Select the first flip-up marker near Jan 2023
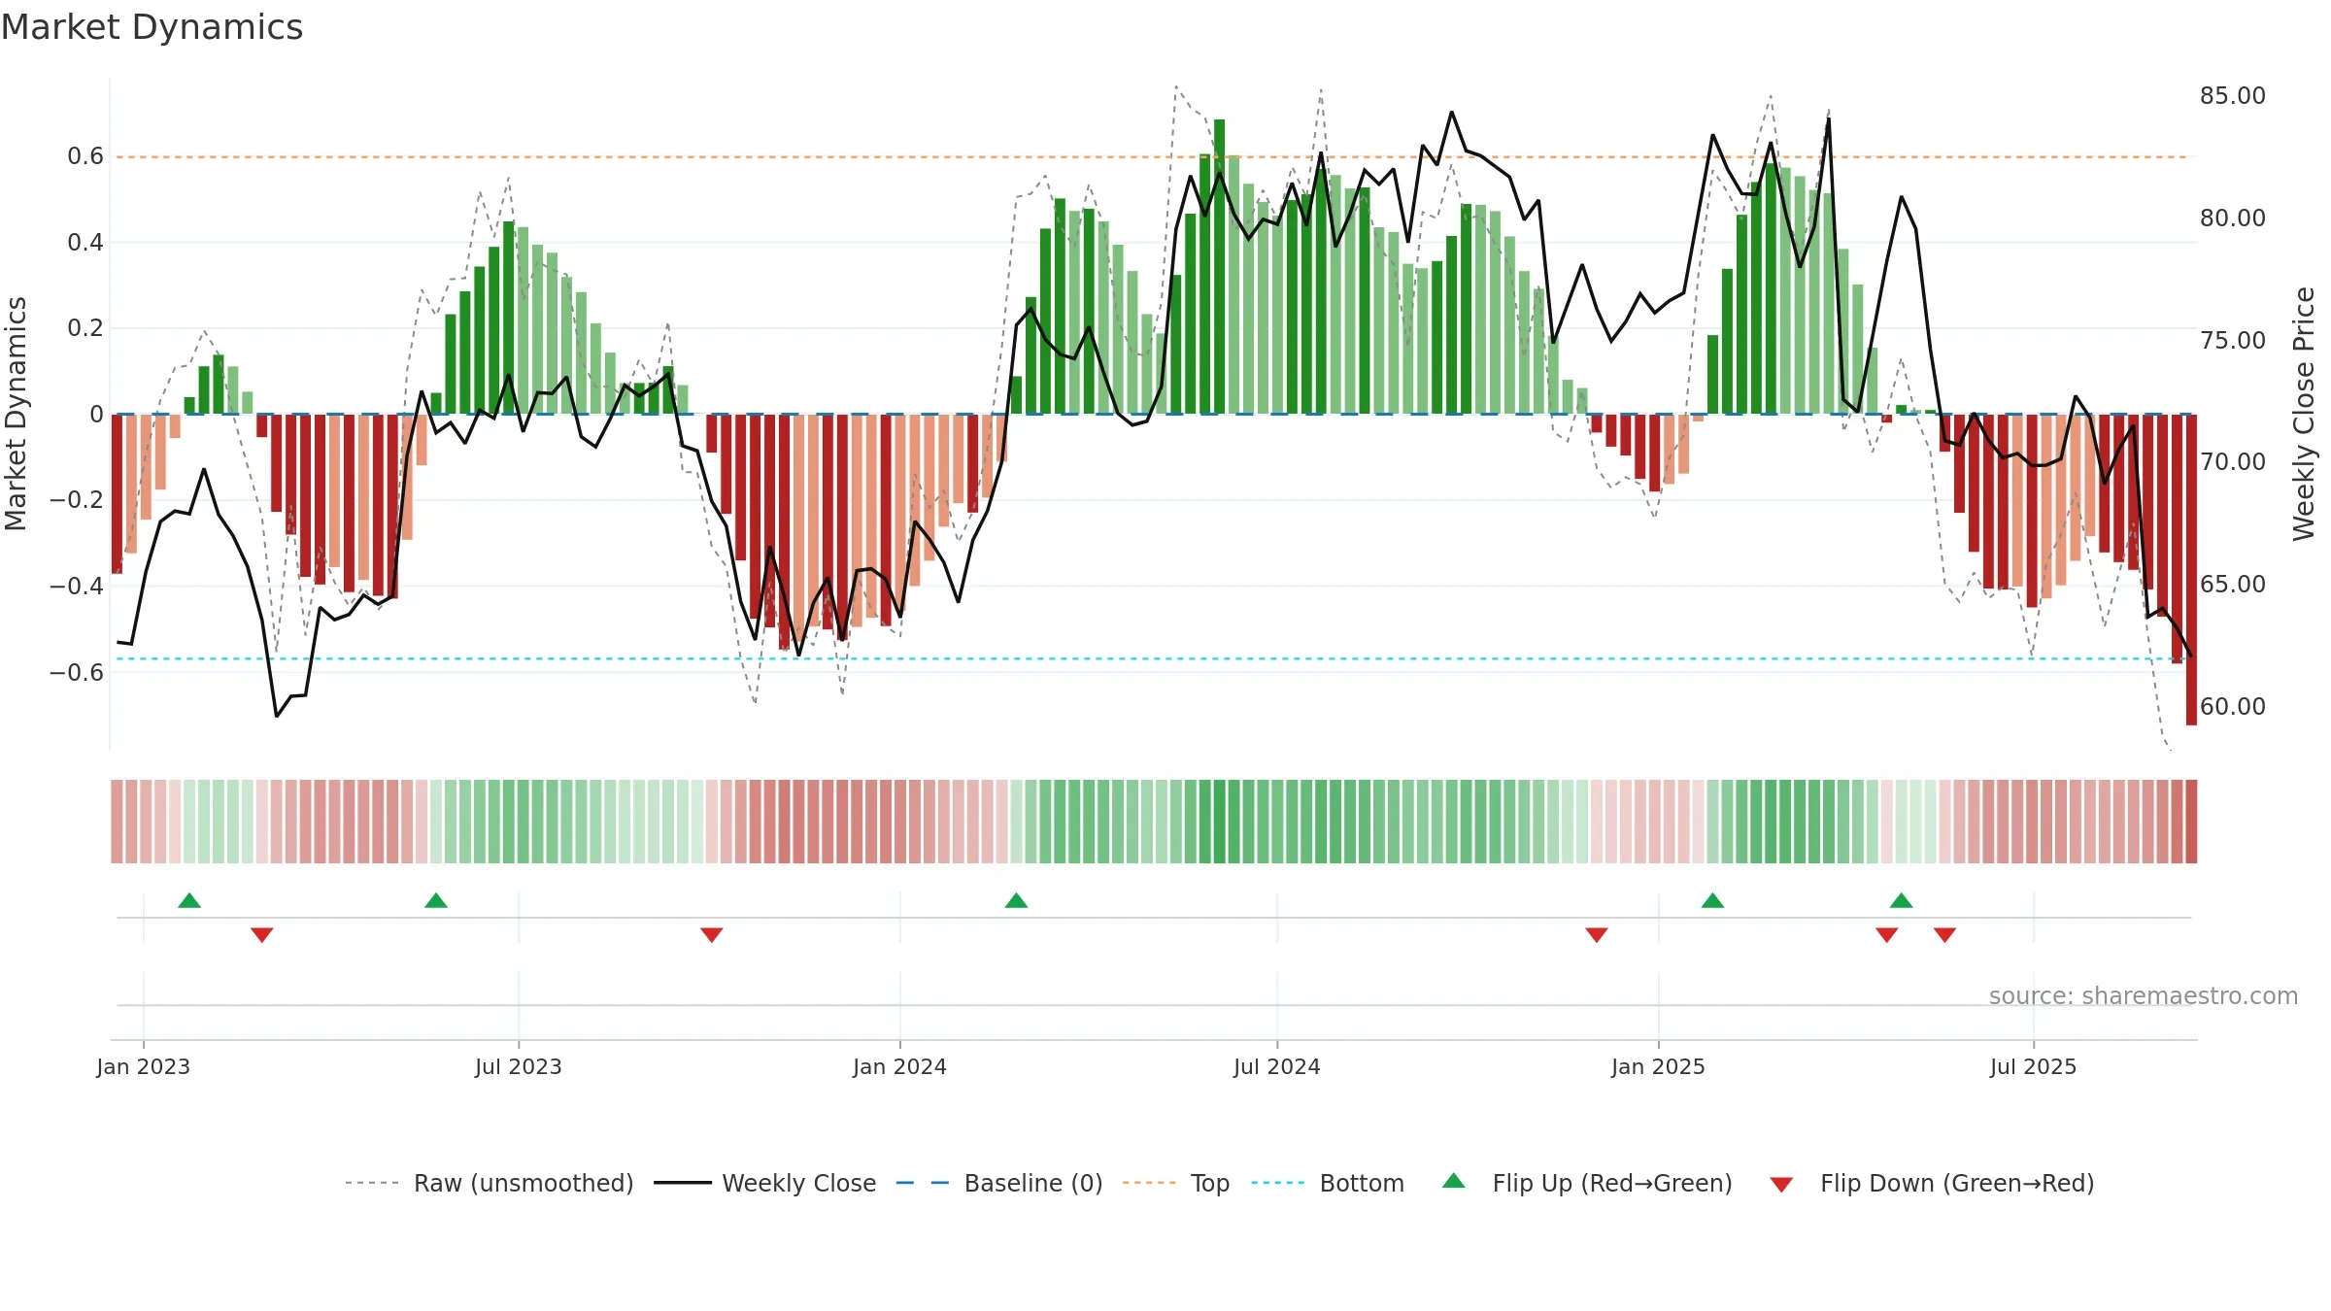2331x1311 pixels. tap(189, 900)
